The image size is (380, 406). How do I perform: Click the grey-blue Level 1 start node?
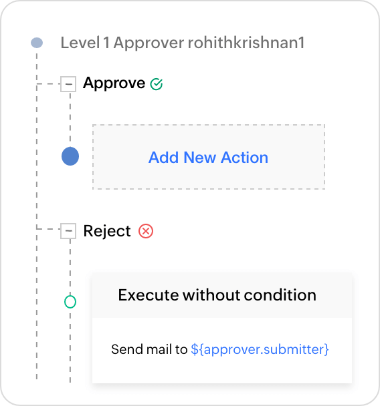[37, 43]
